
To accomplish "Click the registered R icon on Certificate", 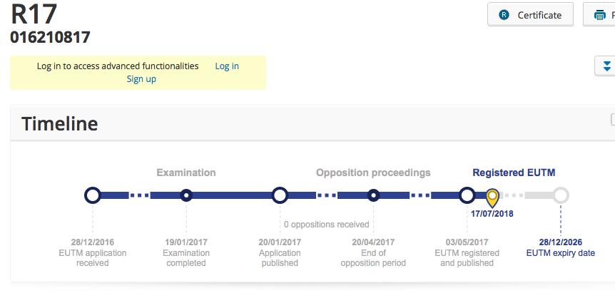I will pyautogui.click(x=504, y=15).
